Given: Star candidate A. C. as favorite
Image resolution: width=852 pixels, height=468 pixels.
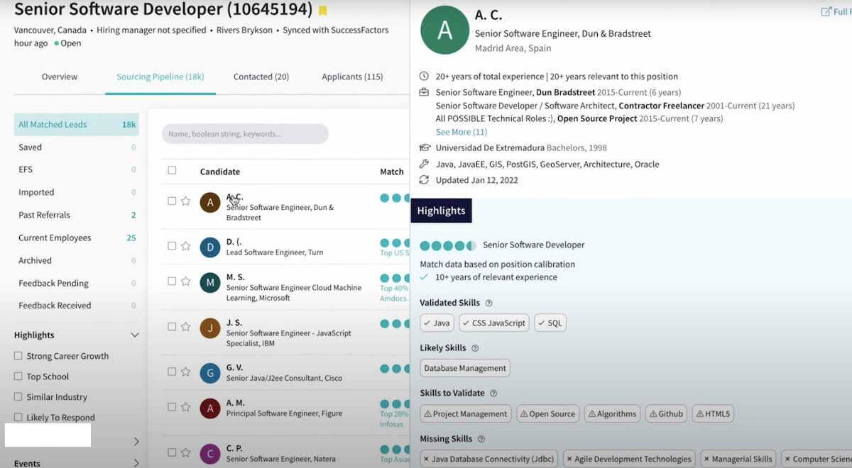Looking at the screenshot, I should pyautogui.click(x=186, y=201).
